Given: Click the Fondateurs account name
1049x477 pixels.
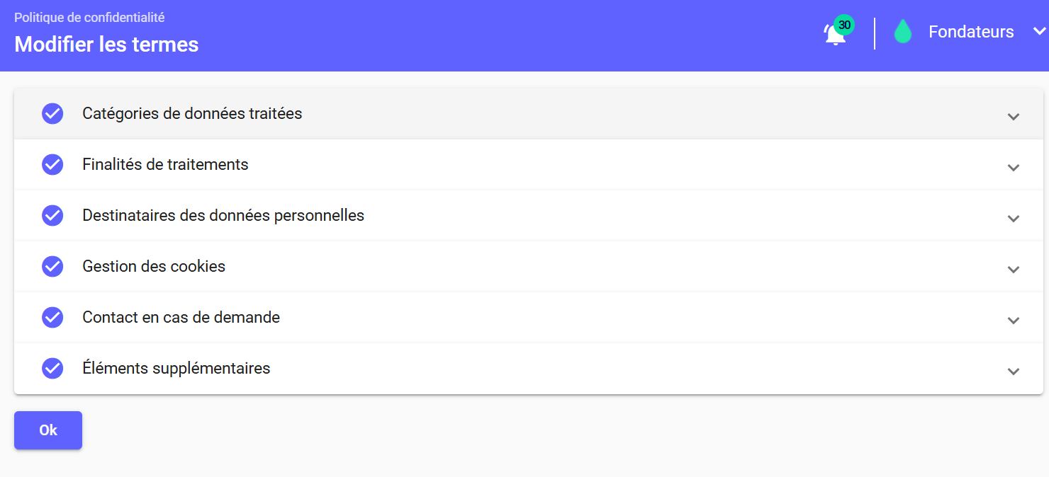Looking at the screenshot, I should pyautogui.click(x=971, y=32).
